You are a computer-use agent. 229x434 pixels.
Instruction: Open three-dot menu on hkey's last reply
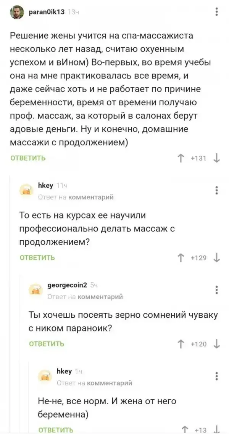217,376
